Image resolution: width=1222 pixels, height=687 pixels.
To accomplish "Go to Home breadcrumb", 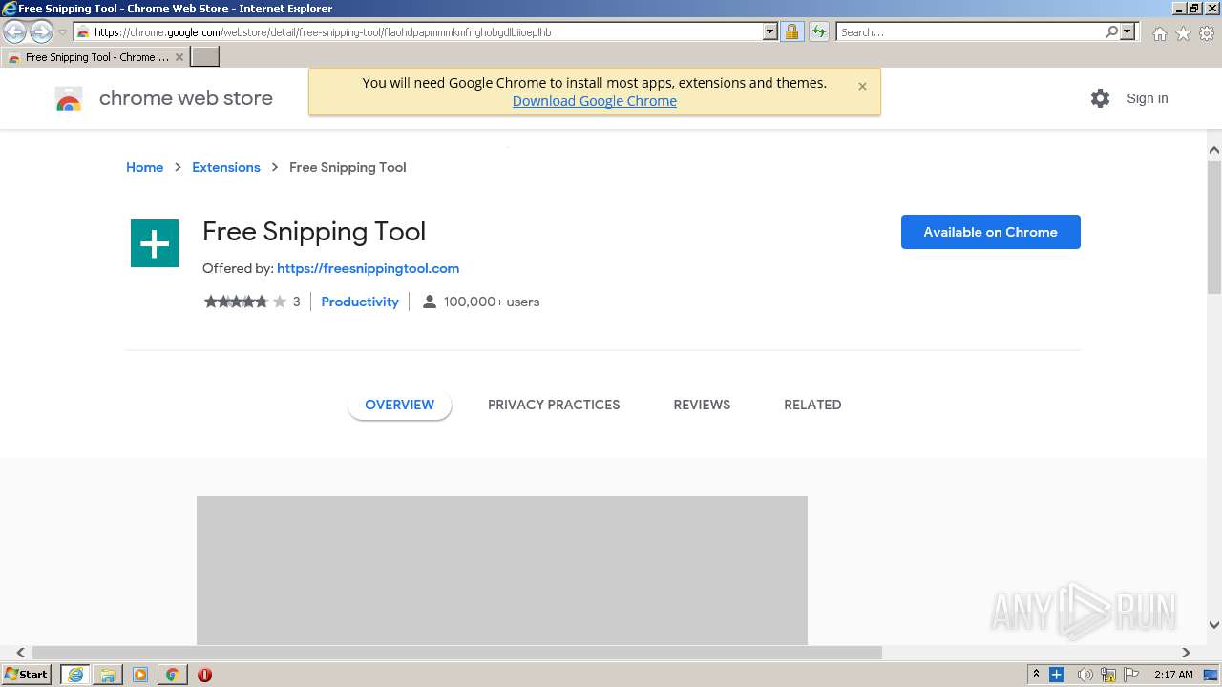I will click(x=144, y=167).
